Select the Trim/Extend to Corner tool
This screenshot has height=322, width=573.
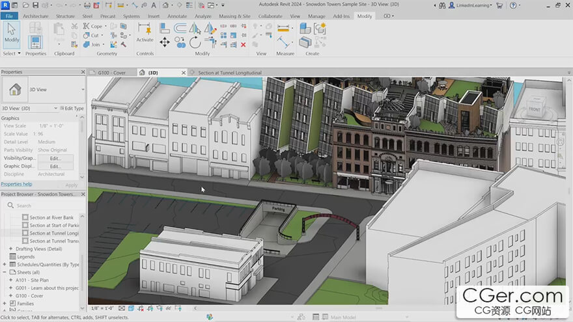[210, 42]
